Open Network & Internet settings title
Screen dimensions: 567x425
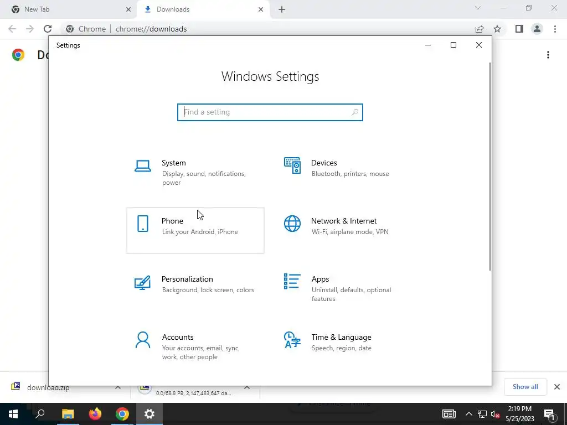click(x=344, y=221)
